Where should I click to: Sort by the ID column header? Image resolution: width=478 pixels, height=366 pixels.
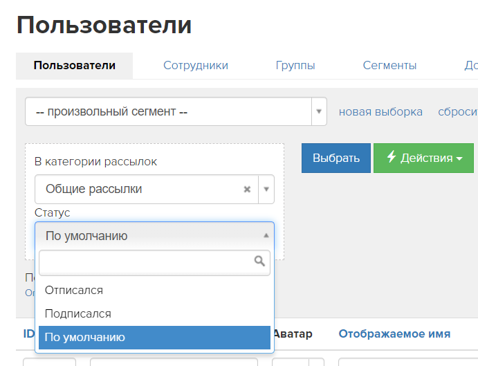click(x=29, y=333)
